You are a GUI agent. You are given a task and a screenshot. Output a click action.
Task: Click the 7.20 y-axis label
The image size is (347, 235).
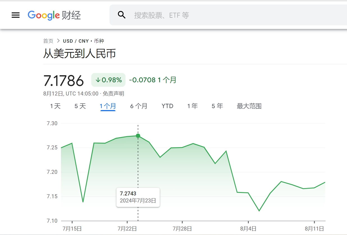click(52, 172)
